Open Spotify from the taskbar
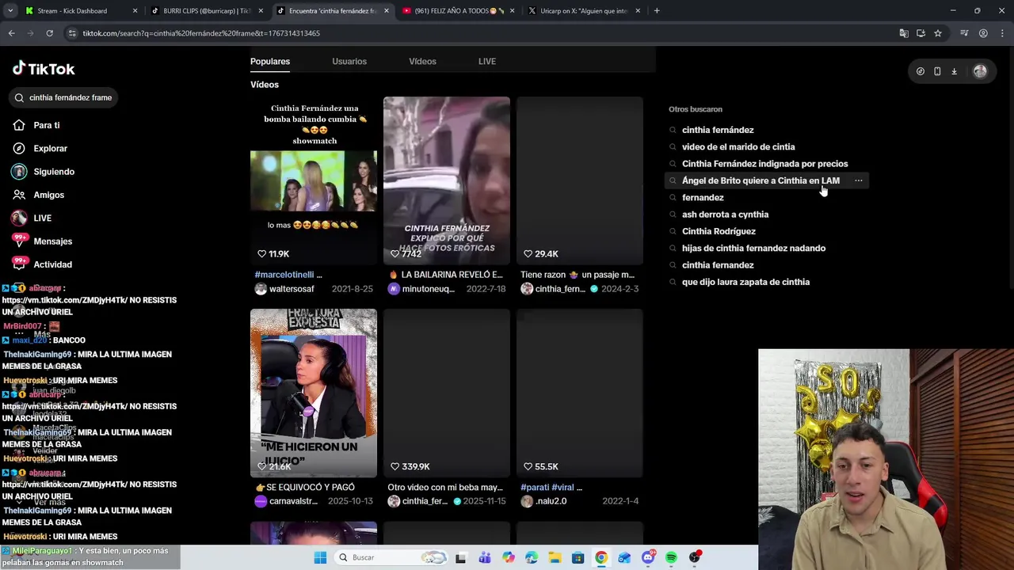Screen dimensions: 1014x570 (x=671, y=557)
